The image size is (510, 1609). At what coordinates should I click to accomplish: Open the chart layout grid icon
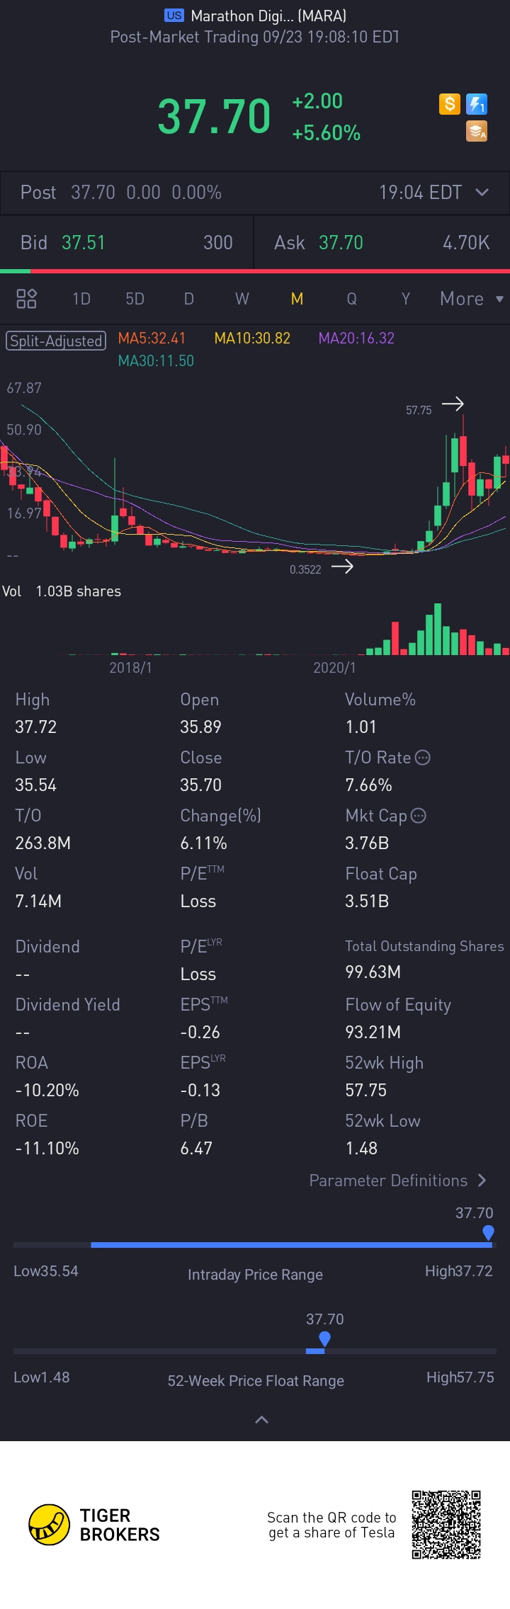(x=26, y=299)
